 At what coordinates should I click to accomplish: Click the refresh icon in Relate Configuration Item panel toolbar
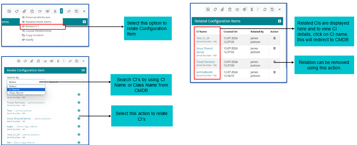(x=71, y=61)
